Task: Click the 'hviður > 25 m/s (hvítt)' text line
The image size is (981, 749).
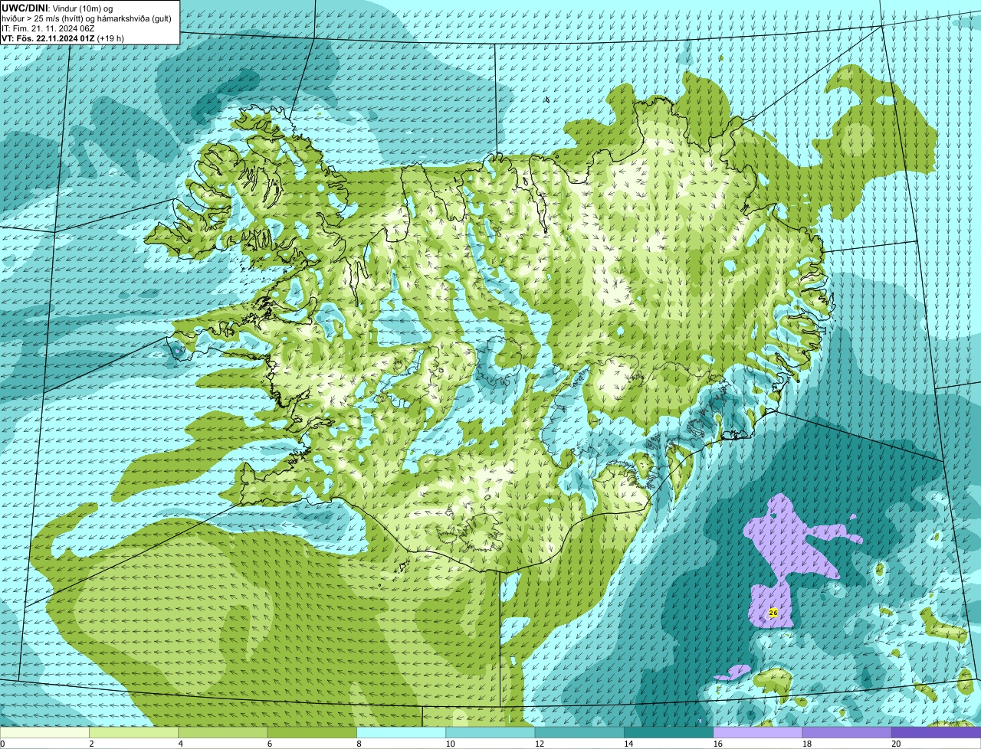Action: [x=87, y=18]
